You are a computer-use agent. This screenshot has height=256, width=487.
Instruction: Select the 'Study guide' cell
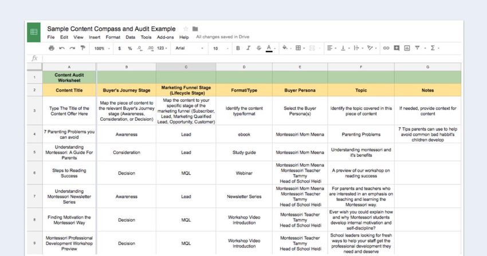[244, 152]
